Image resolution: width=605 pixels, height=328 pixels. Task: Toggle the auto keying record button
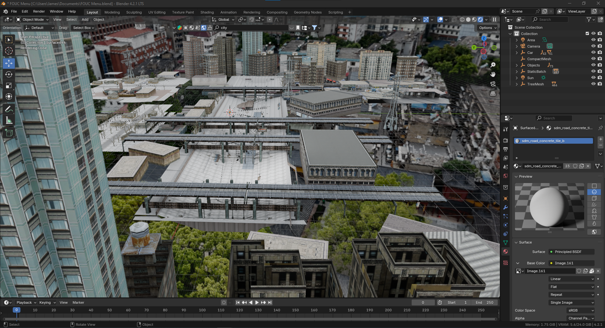[224, 302]
